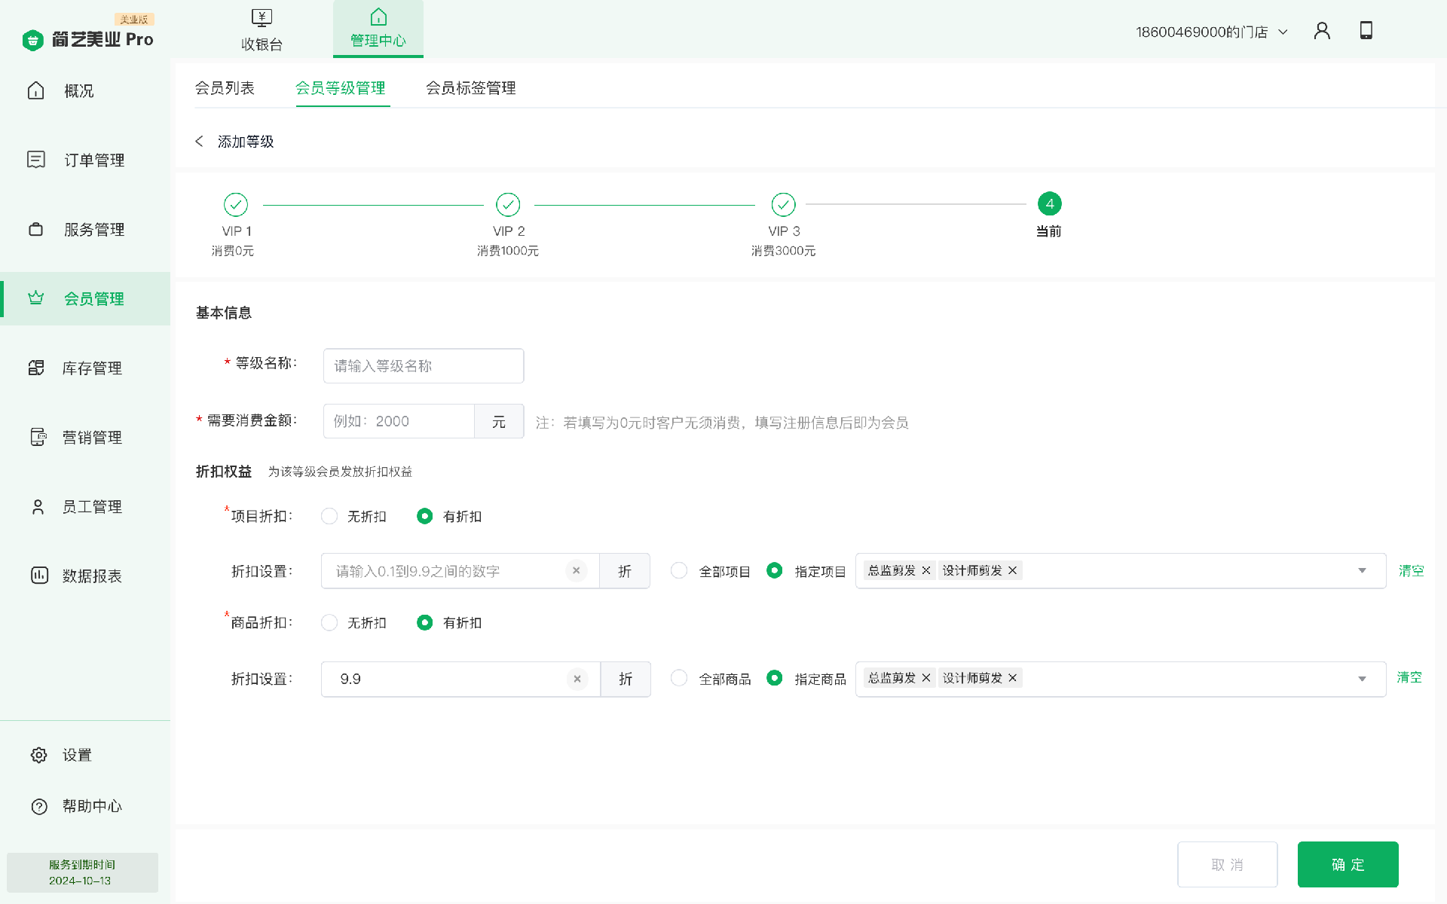Remove the 总监剪发 tag in project discount

click(926, 571)
